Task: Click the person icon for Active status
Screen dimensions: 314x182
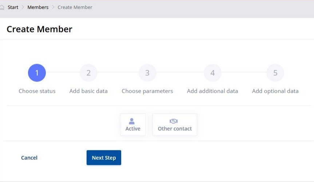Action: (132, 121)
